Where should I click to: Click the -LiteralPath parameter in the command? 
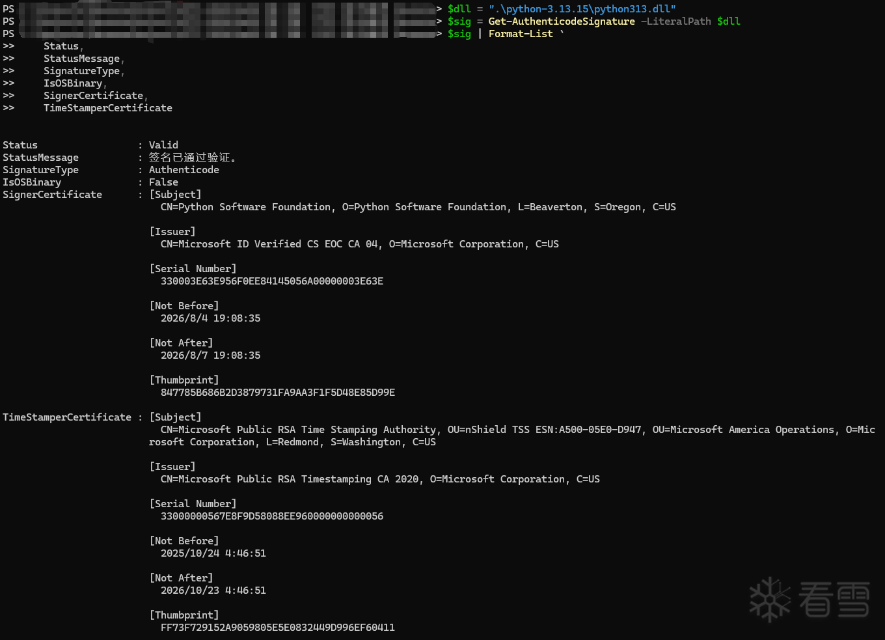(x=676, y=21)
